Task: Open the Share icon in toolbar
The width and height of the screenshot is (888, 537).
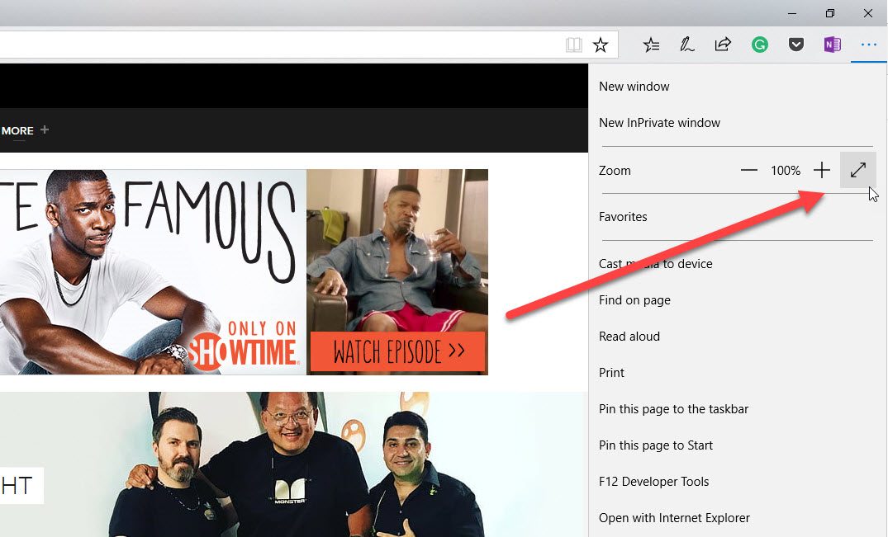Action: point(723,45)
